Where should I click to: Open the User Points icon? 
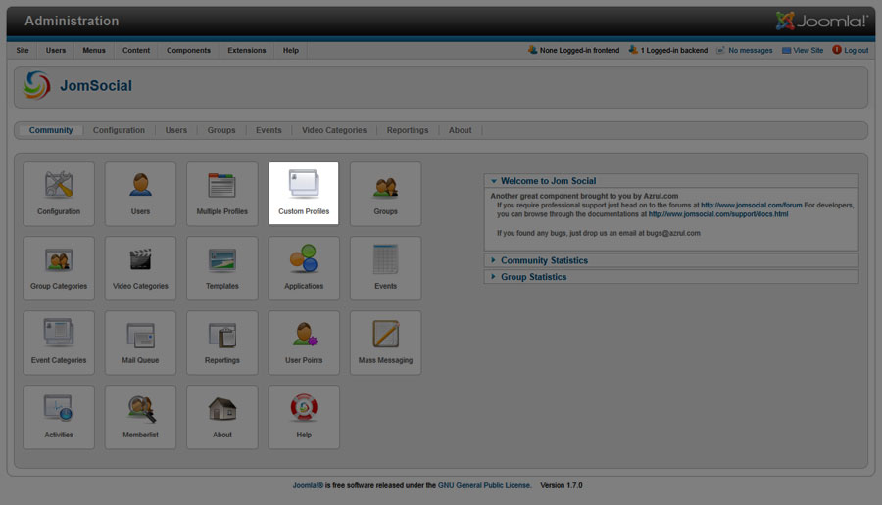[304, 343]
